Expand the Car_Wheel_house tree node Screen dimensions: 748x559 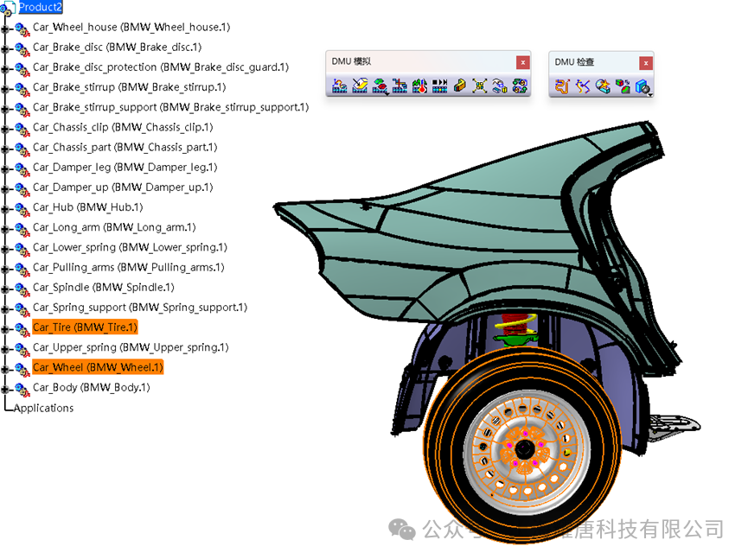(x=5, y=29)
